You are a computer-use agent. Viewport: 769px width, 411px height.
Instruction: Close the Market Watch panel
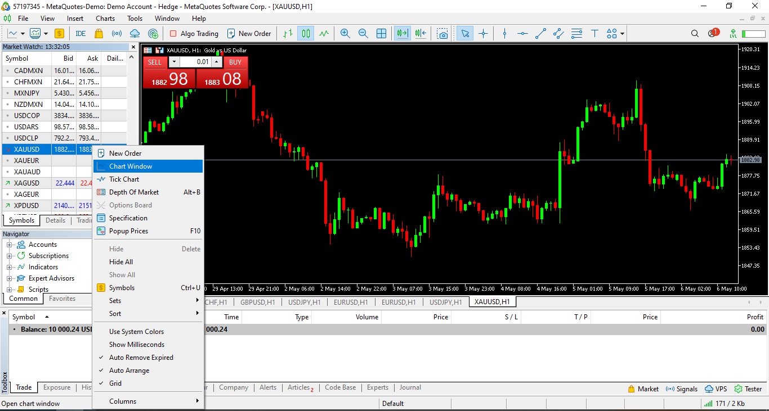133,47
